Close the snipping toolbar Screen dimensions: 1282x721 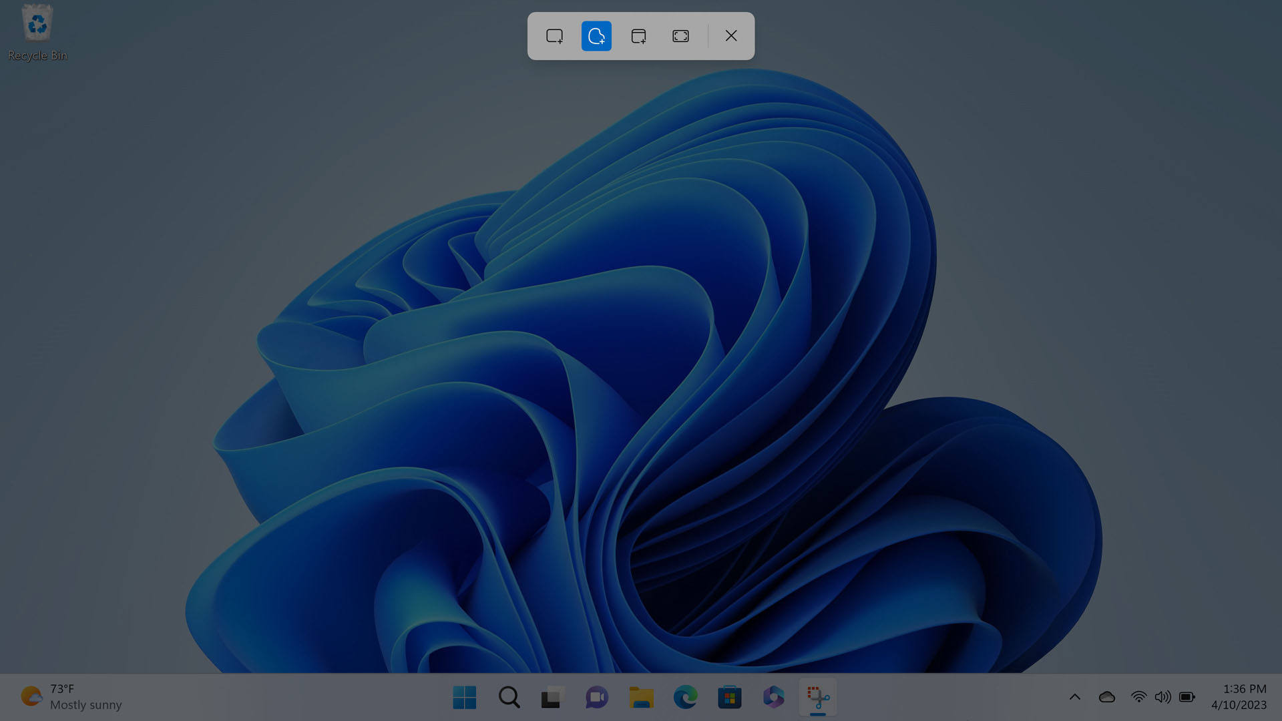coord(731,36)
